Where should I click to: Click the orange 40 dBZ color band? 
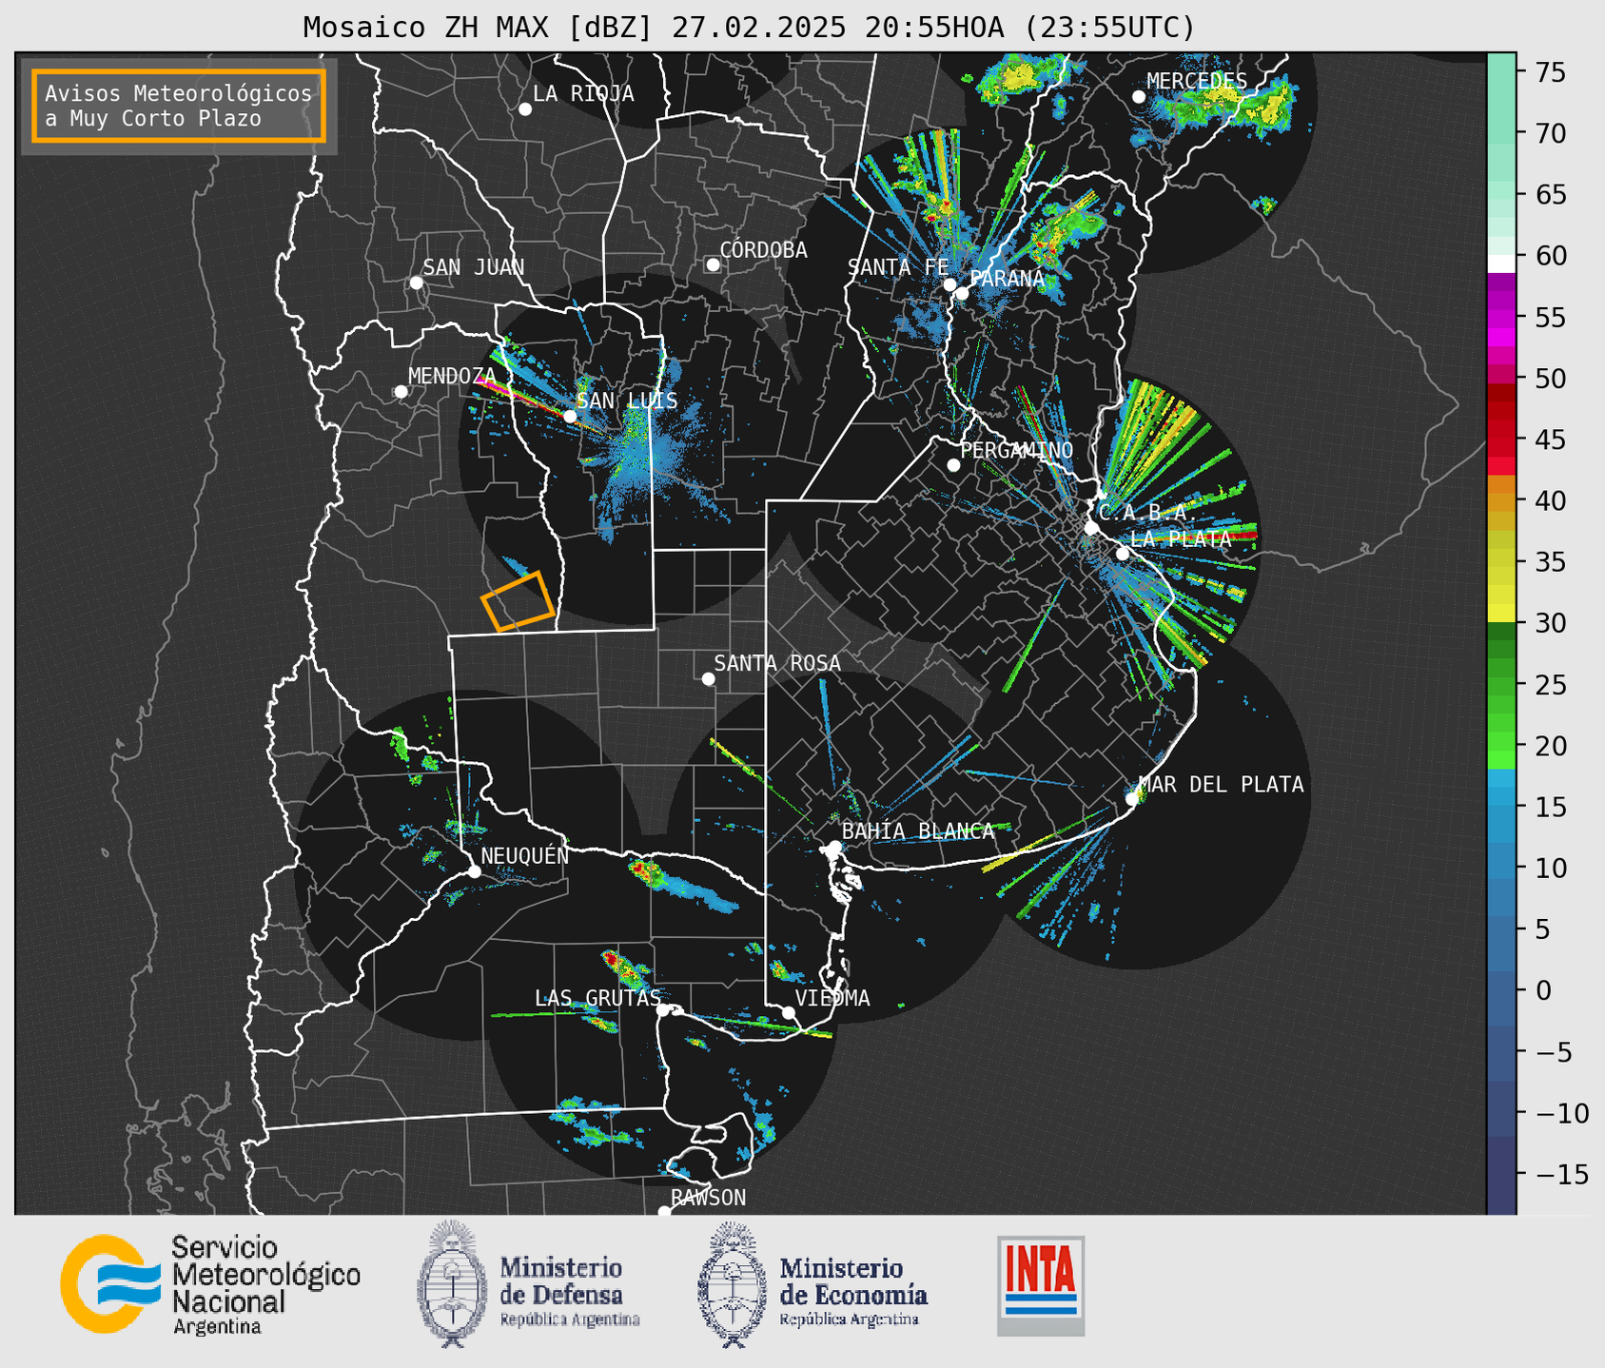point(1501,500)
